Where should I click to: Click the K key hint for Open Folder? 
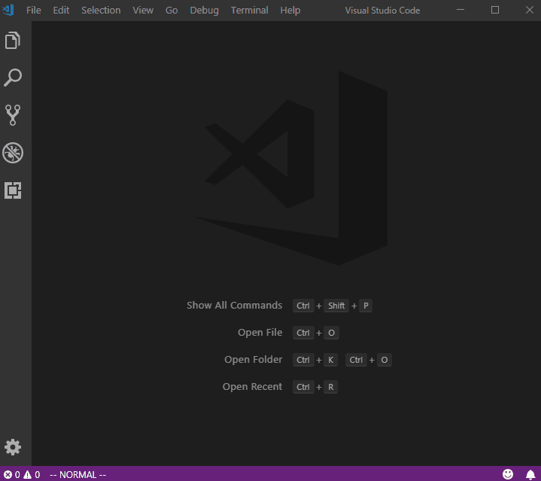coord(330,360)
